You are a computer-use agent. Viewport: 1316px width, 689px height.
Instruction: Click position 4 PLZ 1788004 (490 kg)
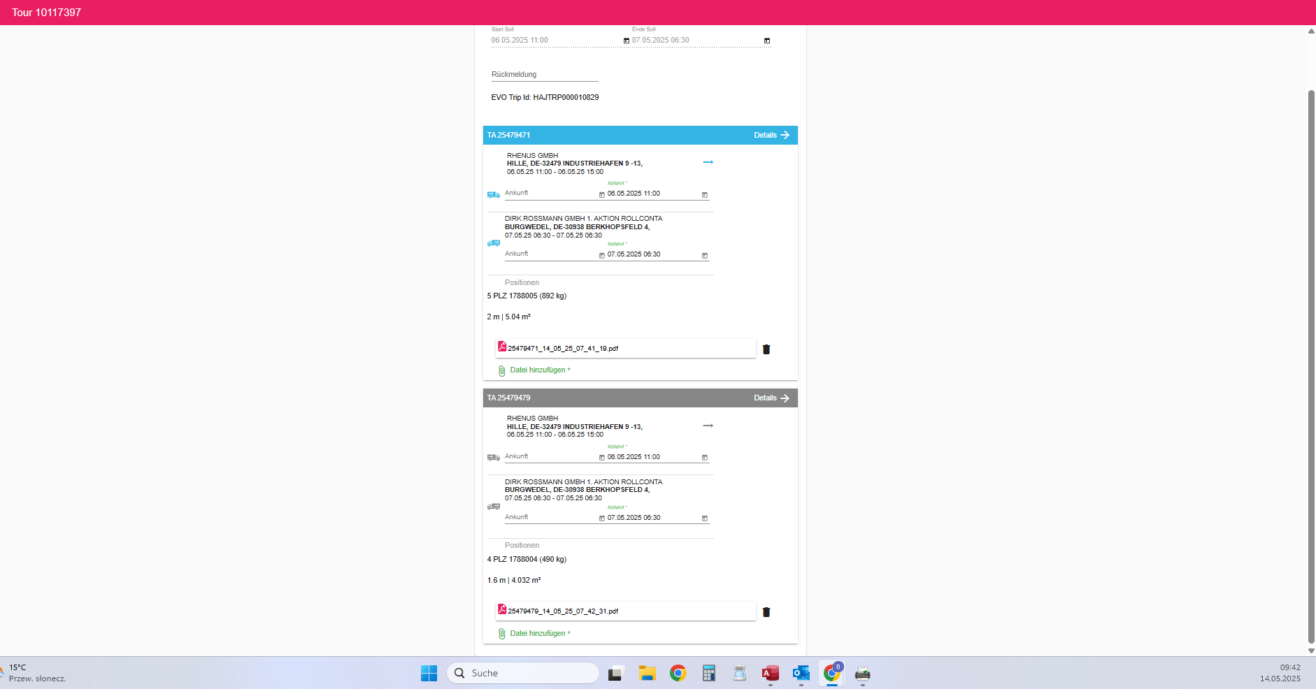point(527,560)
